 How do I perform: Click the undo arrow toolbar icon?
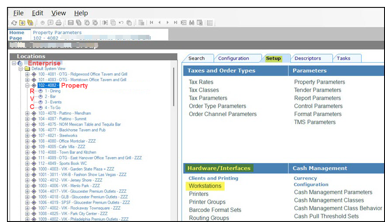tap(121, 23)
